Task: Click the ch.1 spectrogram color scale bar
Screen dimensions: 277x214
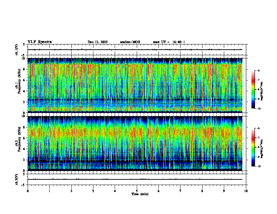Action: pos(253,90)
